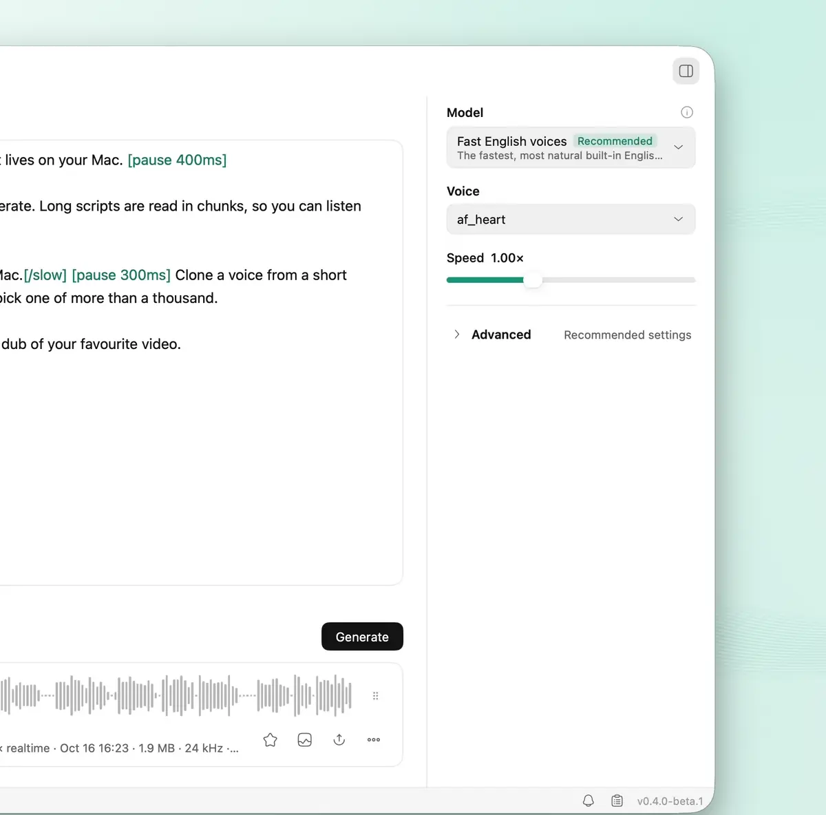Open the Model dropdown Fast English voices
The width and height of the screenshot is (826, 815).
571,147
